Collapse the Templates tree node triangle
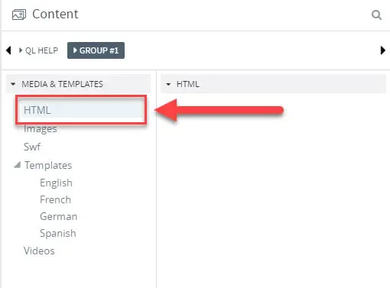This screenshot has width=390, height=288. click(18, 165)
